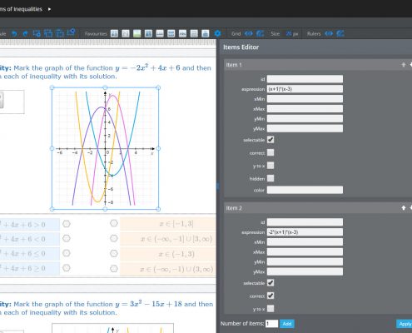Expand the Systems of Inequalities breadcrumb arrow
Screen dimensions: 412x333
pos(49,9)
